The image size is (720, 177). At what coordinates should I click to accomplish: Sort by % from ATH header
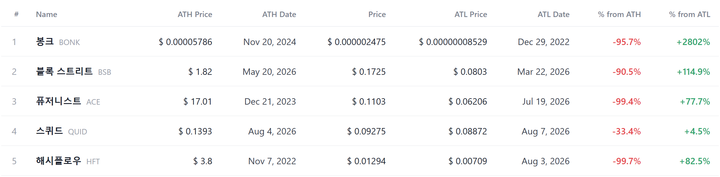click(x=619, y=14)
